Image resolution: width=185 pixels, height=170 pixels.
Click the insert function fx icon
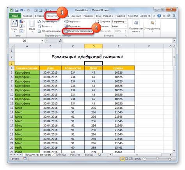[60, 41]
